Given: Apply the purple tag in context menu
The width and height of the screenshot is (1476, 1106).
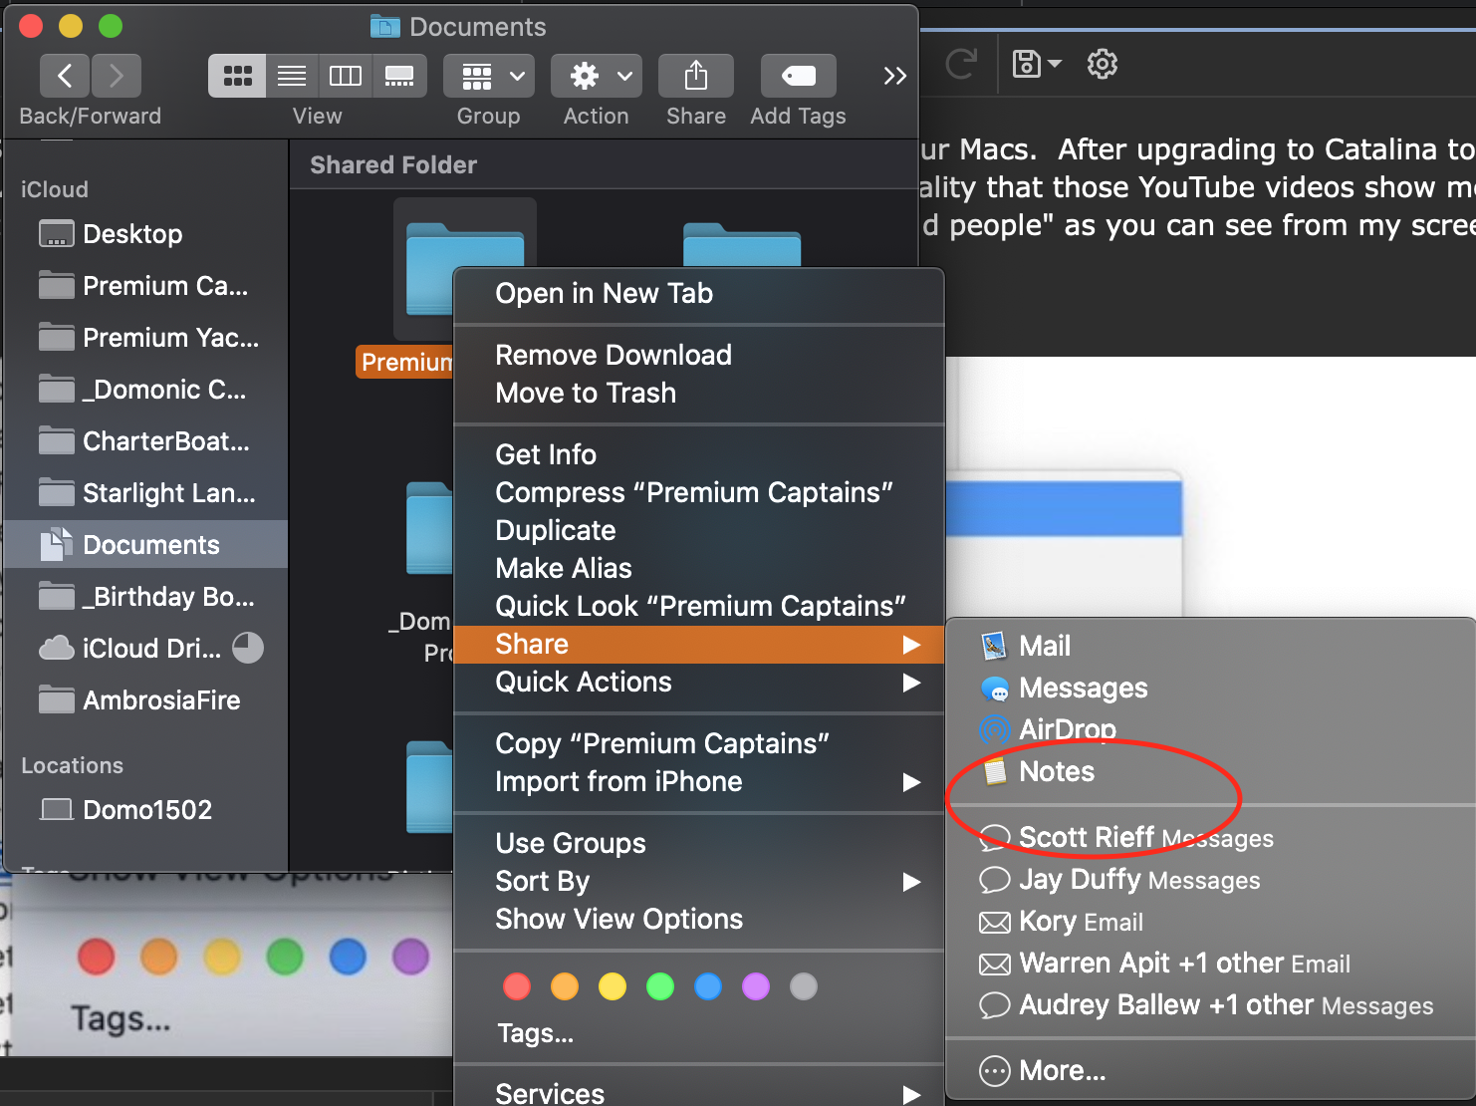Looking at the screenshot, I should (x=756, y=986).
